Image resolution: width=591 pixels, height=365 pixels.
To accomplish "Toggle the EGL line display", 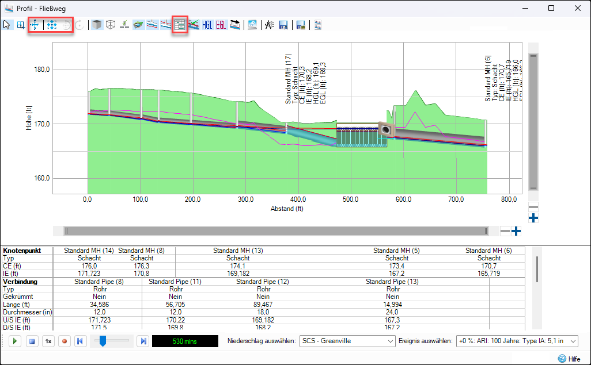I will tap(221, 25).
